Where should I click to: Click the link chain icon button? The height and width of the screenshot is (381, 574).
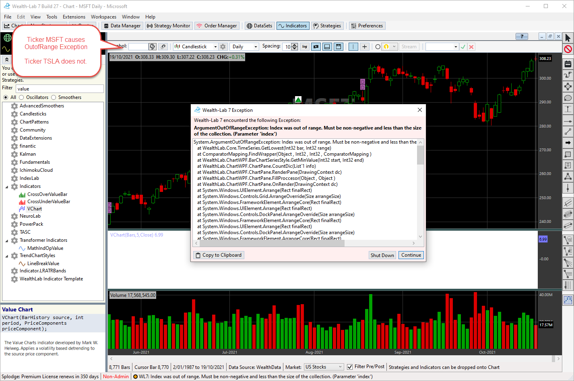(163, 47)
